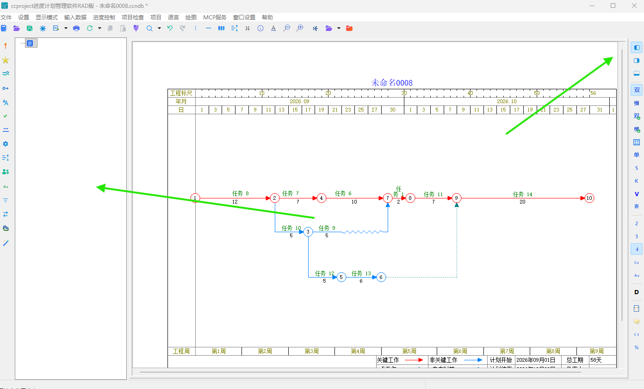Click the magnifier search icon in the toolbar
Screen dimensions: 644x389
tap(149, 28)
